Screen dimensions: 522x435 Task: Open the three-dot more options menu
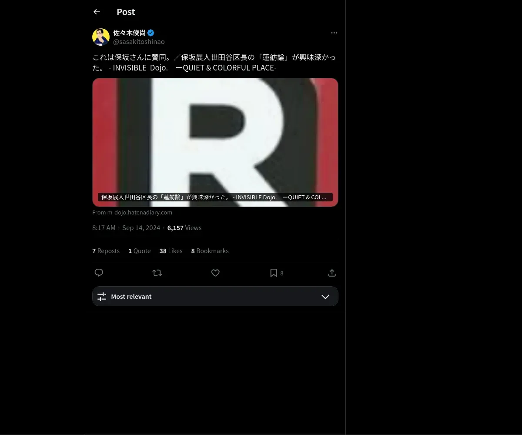pyautogui.click(x=334, y=33)
